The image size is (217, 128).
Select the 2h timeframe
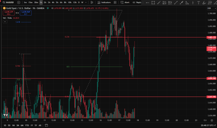click(x=45, y=2)
